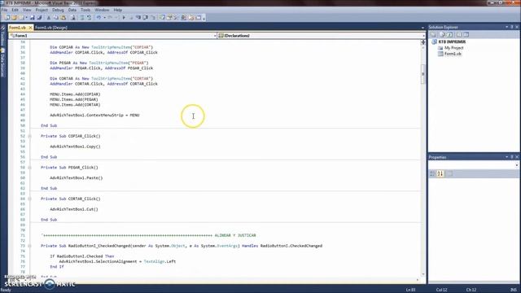Click the Save toolbar icon
The height and width of the screenshot is (293, 521).
[33, 17]
